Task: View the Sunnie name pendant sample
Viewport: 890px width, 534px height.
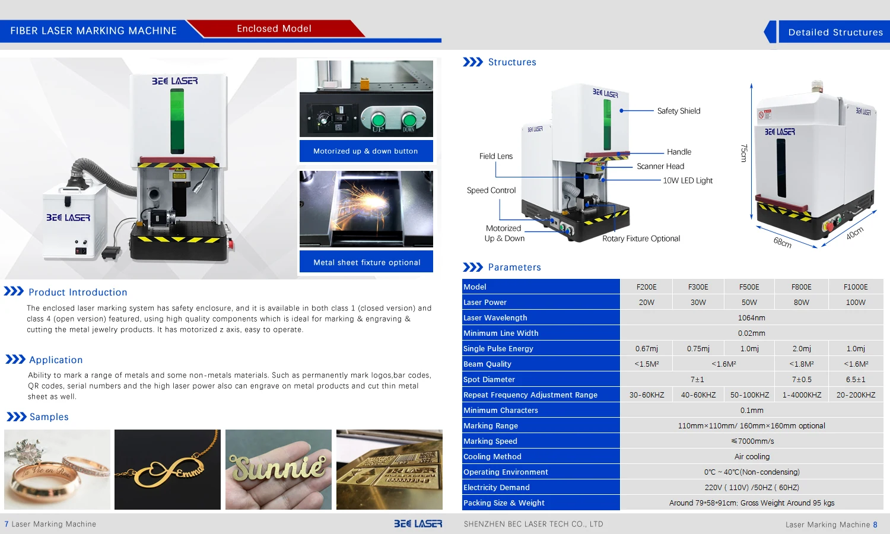Action: click(x=278, y=469)
